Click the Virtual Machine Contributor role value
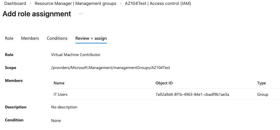Screen dimensions: 280x130 pyautogui.click(x=76, y=55)
